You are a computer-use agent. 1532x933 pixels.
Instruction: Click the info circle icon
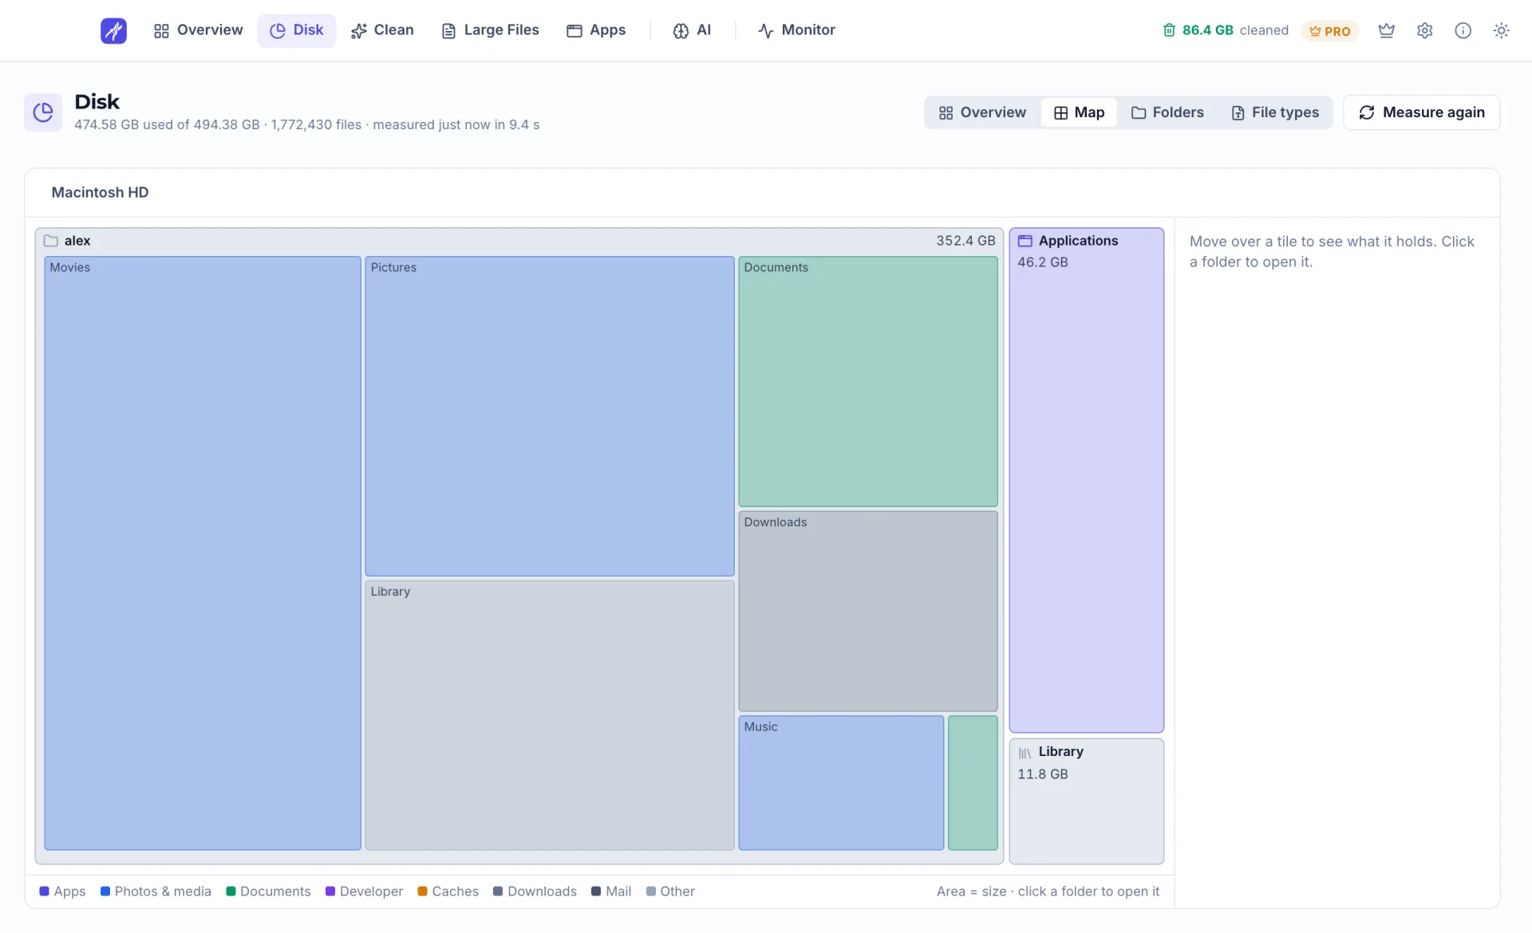1463,30
